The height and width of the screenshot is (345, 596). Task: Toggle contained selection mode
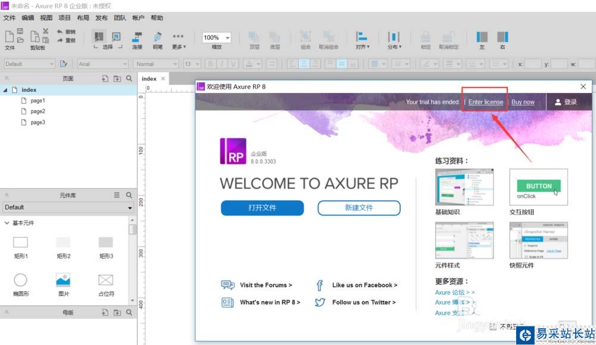116,37
